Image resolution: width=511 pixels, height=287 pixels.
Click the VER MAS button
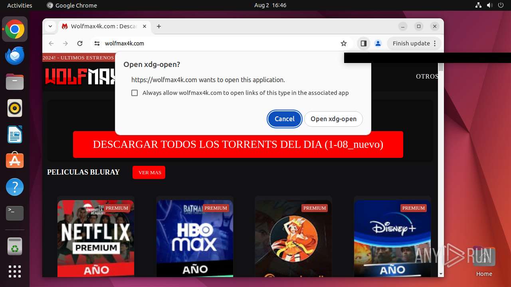[149, 172]
